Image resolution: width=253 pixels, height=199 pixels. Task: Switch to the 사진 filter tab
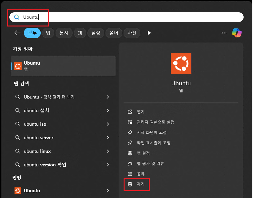coord(132,33)
